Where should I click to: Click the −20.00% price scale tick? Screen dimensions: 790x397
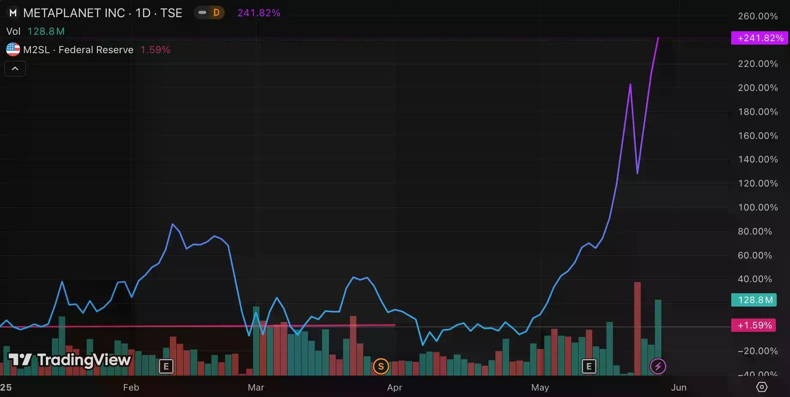(758, 351)
